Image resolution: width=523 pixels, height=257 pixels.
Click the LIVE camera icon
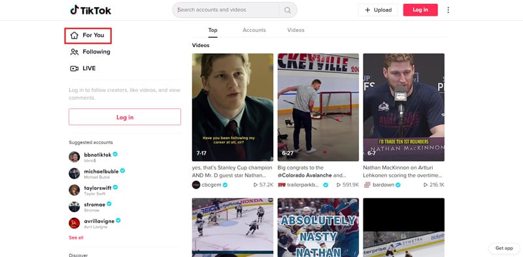pos(74,68)
